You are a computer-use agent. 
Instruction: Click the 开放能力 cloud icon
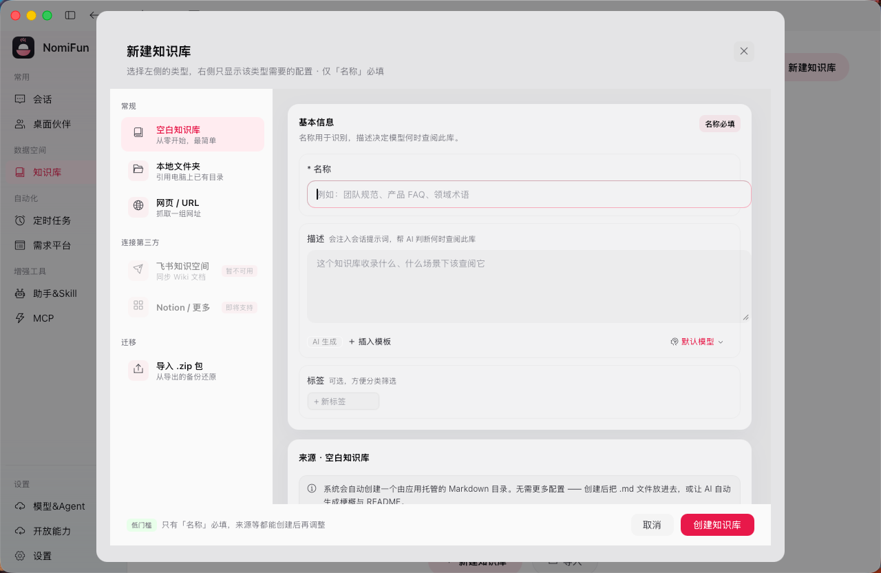coord(20,531)
